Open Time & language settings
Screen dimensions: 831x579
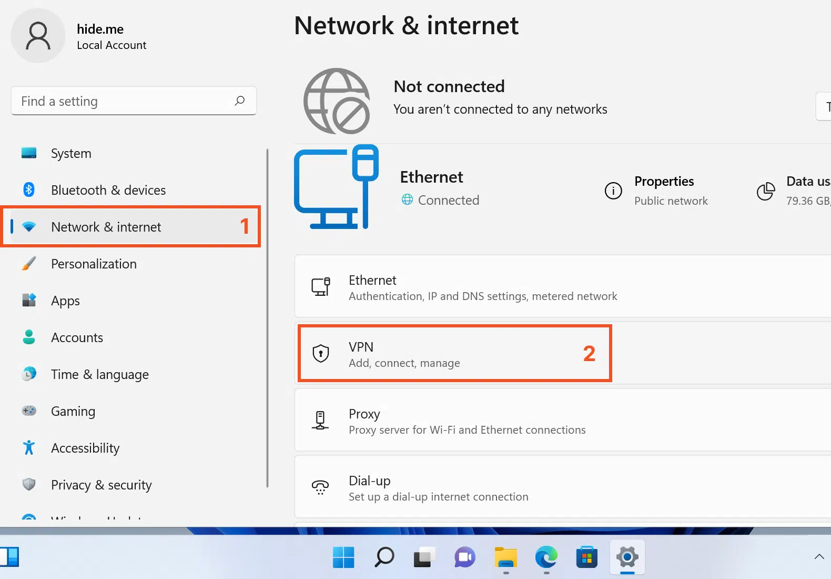pyautogui.click(x=134, y=374)
